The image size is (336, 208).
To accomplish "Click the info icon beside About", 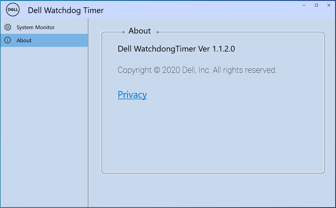I will point(8,40).
